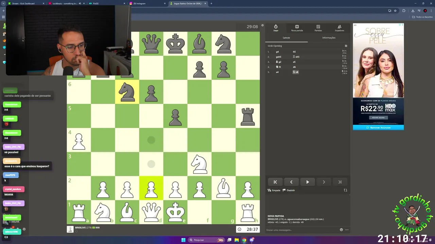Open the emoji picker in chat
435x244 pixels.
tap(341, 230)
